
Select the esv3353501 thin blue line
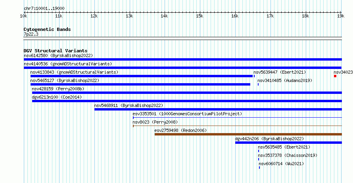tap(237, 118)
